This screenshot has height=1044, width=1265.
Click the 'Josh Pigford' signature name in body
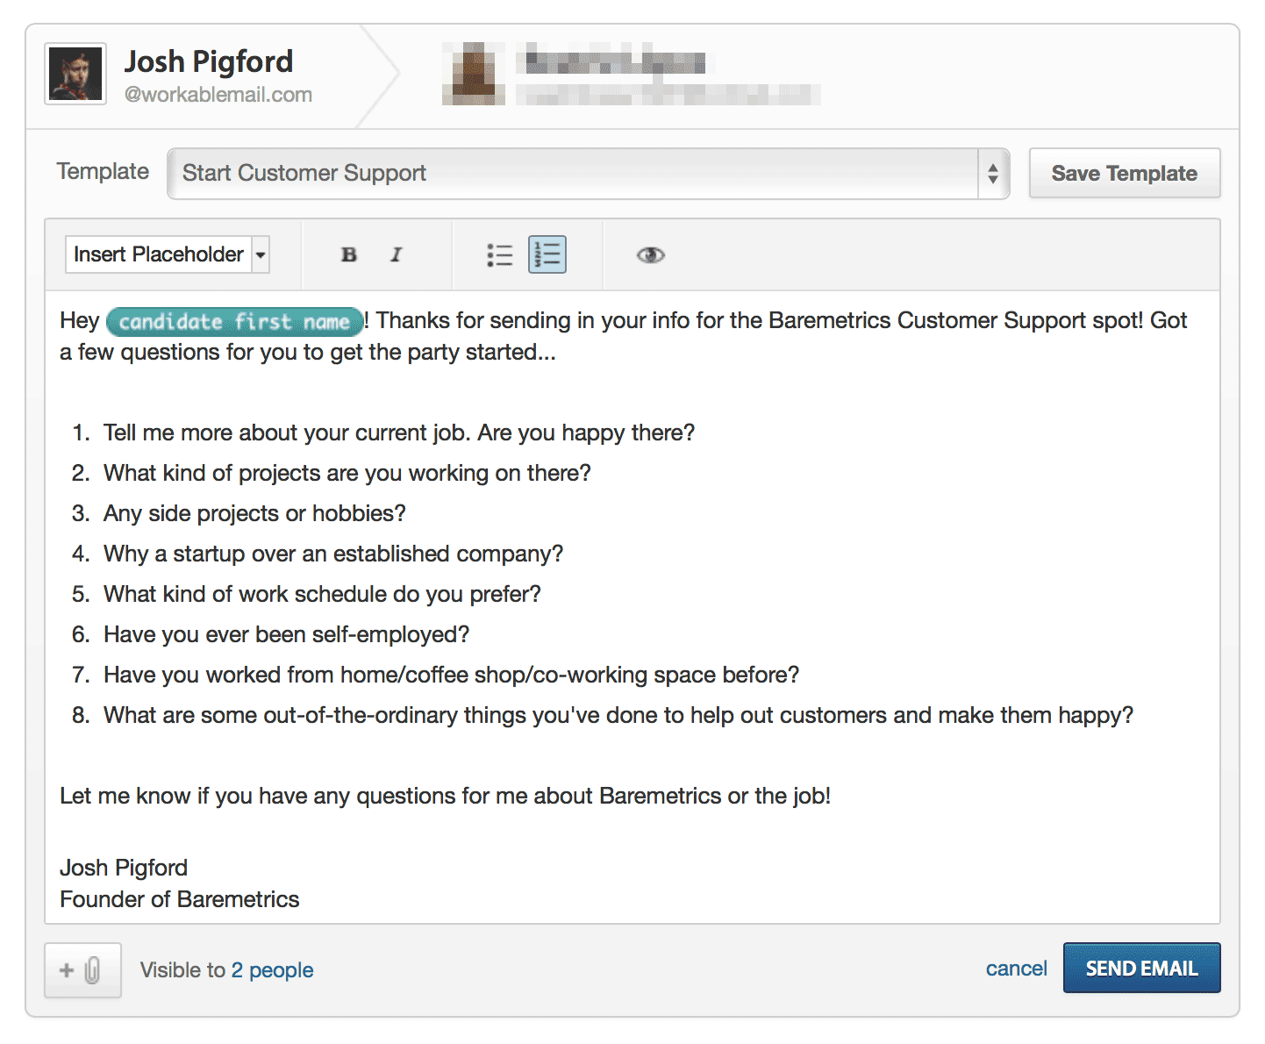[x=124, y=868]
